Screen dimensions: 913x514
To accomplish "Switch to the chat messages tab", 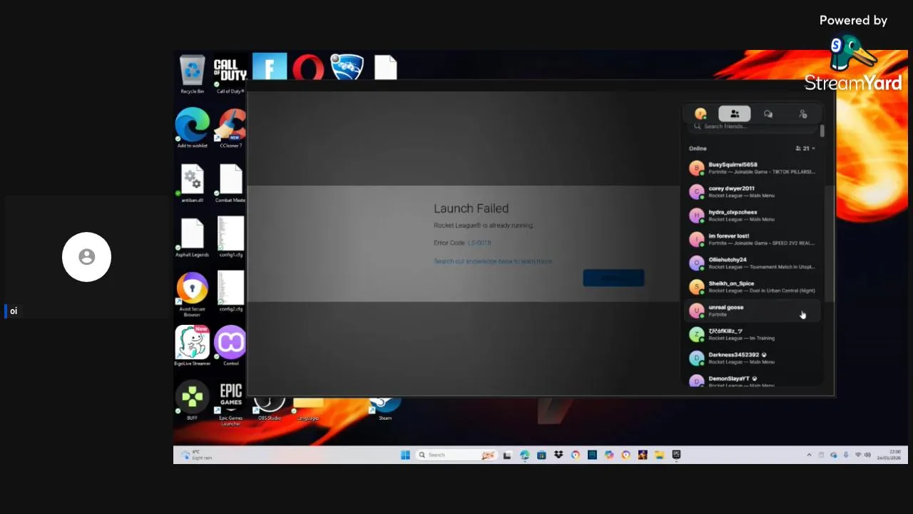I will [x=768, y=114].
